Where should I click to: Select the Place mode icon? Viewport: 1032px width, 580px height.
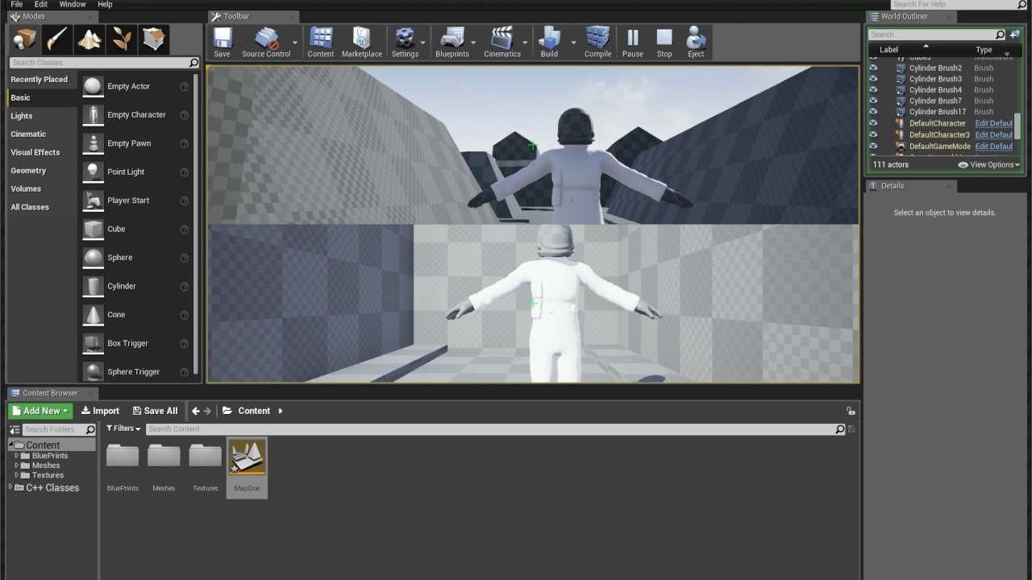click(25, 39)
